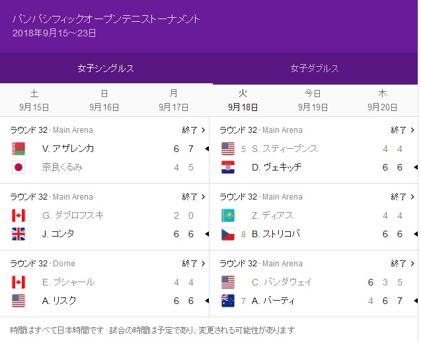
Task: Choose the 今日 9月19日 date
Action: (x=313, y=100)
